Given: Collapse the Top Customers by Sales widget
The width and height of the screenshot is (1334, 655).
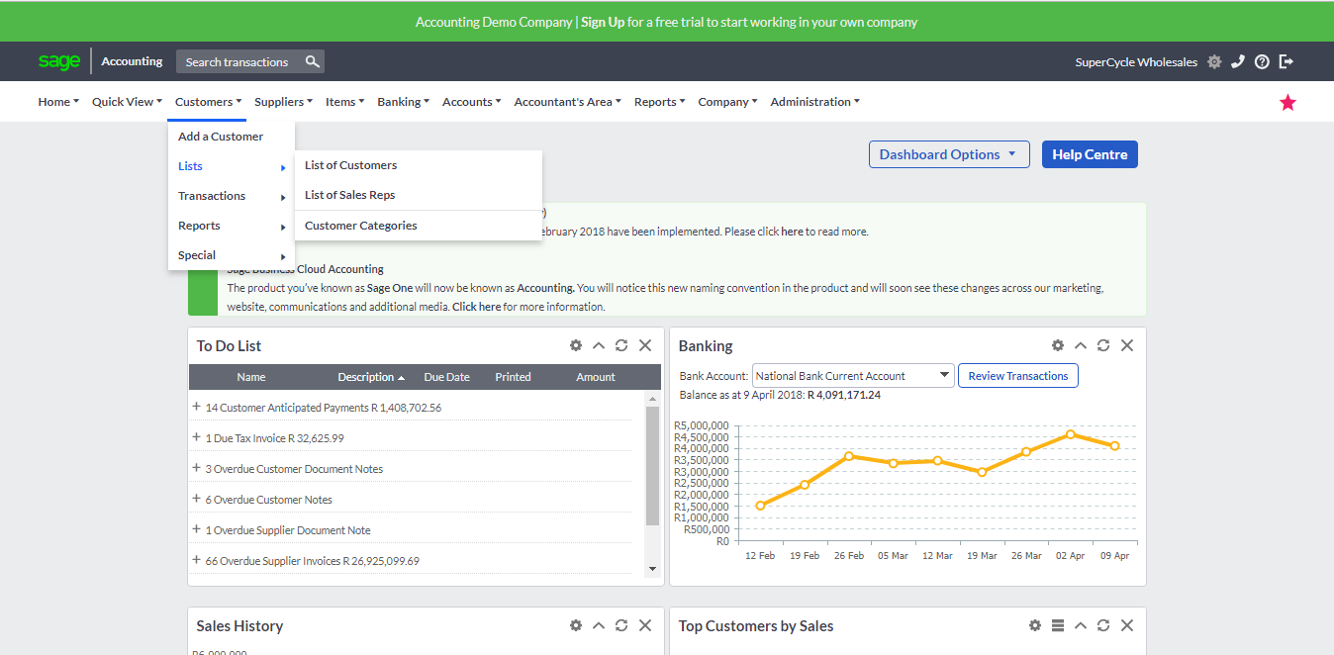Looking at the screenshot, I should pyautogui.click(x=1081, y=625).
